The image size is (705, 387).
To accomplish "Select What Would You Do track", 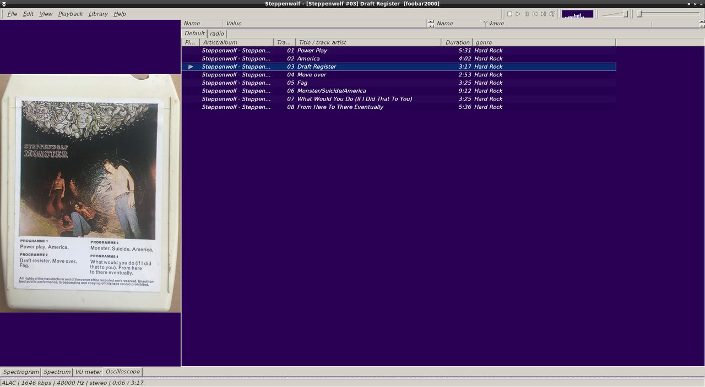I will 399,99.
